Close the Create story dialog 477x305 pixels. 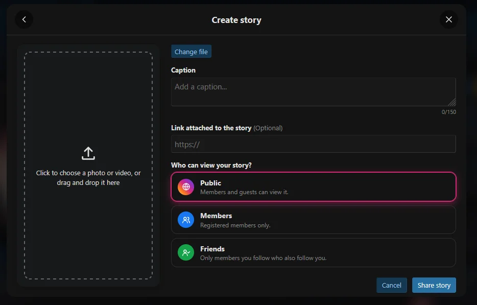(x=449, y=20)
